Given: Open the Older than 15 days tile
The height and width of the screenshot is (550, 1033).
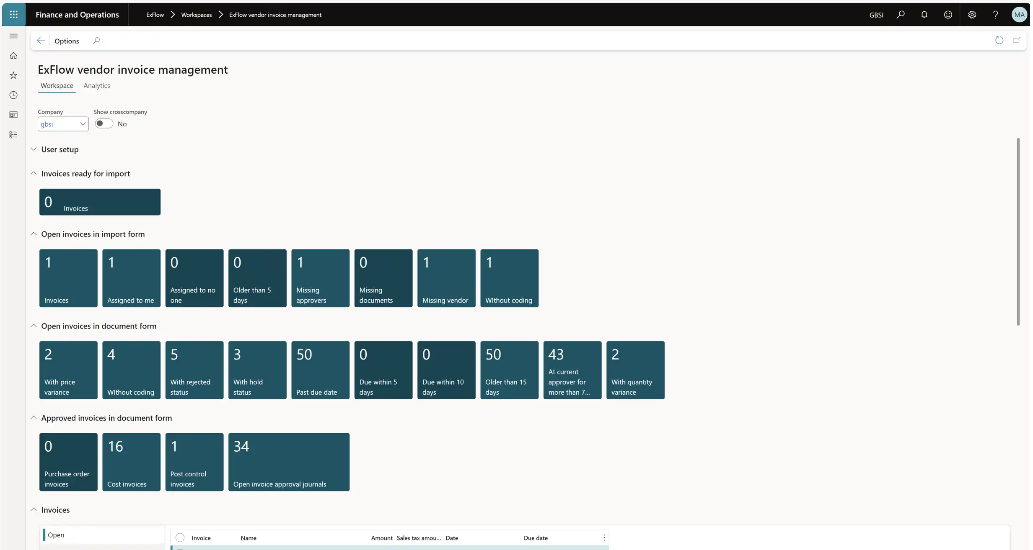Looking at the screenshot, I should [x=509, y=370].
